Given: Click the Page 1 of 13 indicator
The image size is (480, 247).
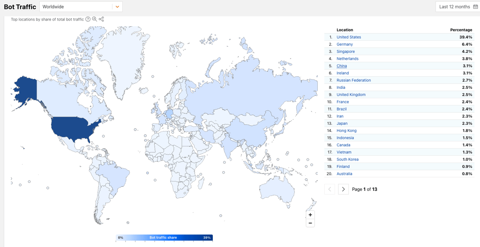Looking at the screenshot, I should coord(365,189).
